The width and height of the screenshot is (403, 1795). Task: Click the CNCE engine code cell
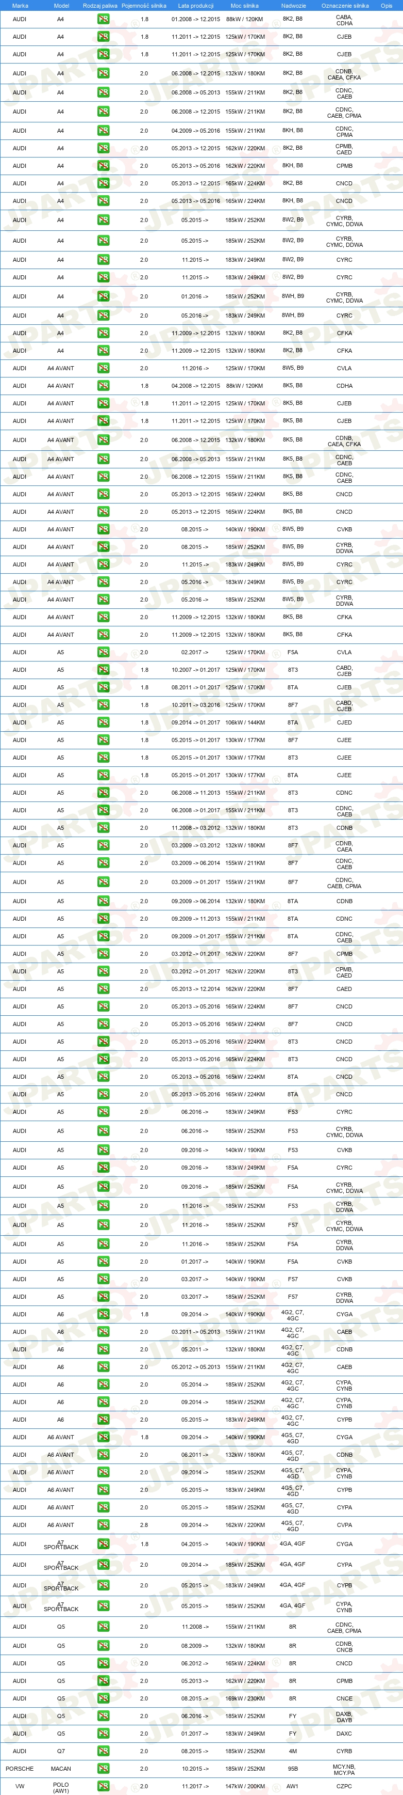pos(344,1698)
